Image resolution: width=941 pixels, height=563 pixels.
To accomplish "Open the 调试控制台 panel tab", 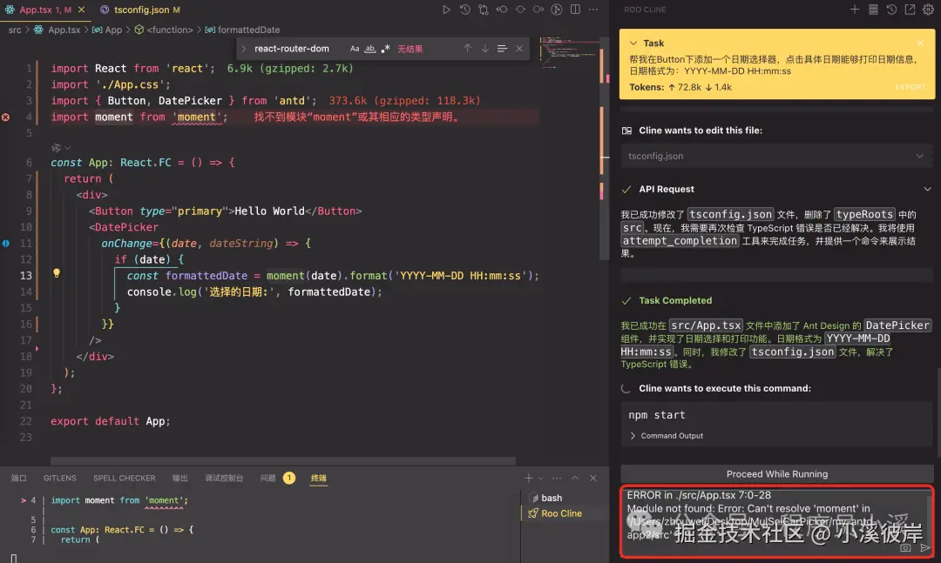I will click(224, 478).
